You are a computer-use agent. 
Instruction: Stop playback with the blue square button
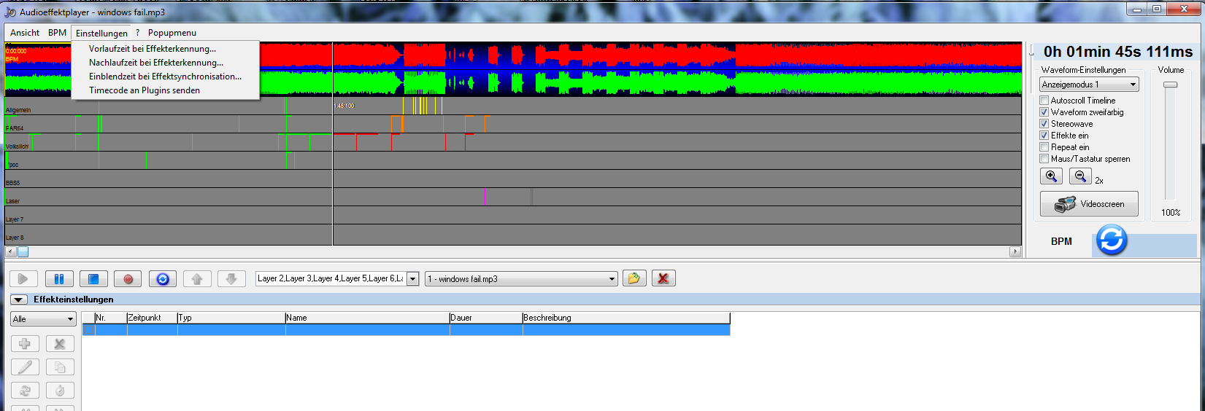(x=93, y=278)
